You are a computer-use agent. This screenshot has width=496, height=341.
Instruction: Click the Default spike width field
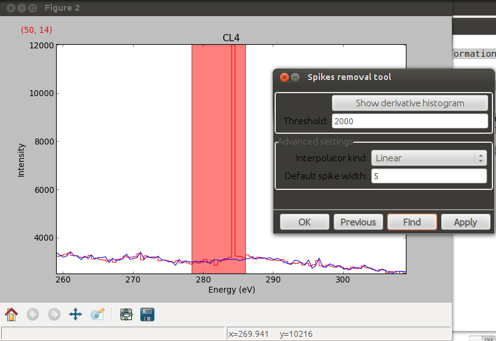coord(429,176)
